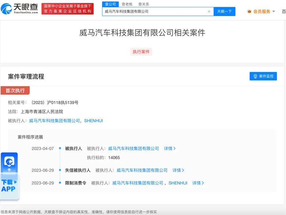The height and width of the screenshot is (215, 286).
Task: Open 威马汽车科技集团有限公司 link in 被执行人 header row
Action: coord(54,121)
